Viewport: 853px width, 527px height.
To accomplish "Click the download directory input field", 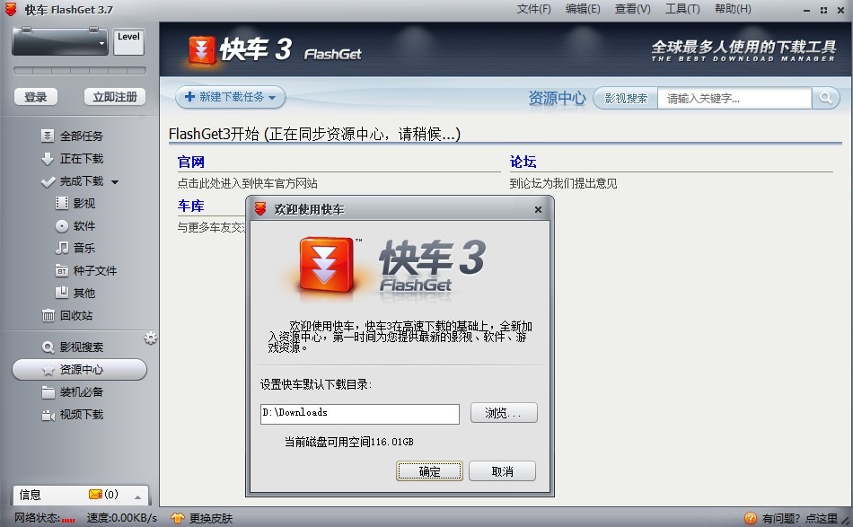I will (359, 414).
